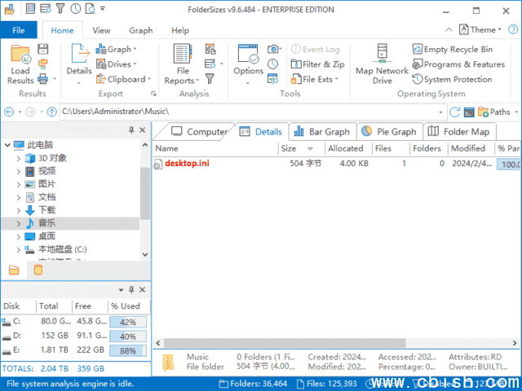Pin the disk list panel
The image size is (522, 391).
click(131, 290)
